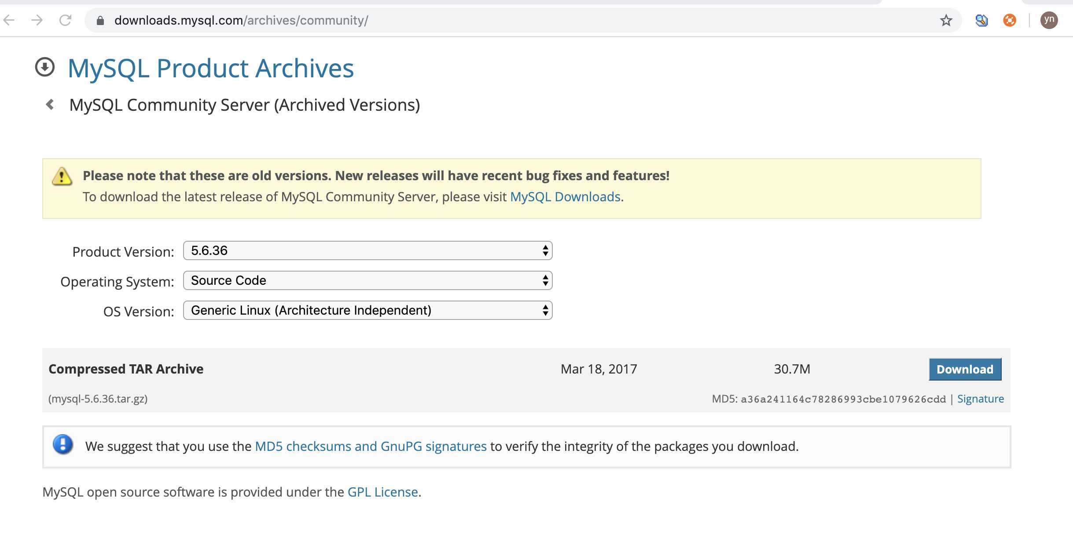Download the Compressed TAR Archive
Viewport: 1073px width, 537px height.
[x=965, y=369]
